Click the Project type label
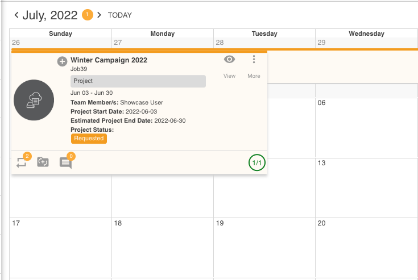The height and width of the screenshot is (280, 418). click(138, 81)
